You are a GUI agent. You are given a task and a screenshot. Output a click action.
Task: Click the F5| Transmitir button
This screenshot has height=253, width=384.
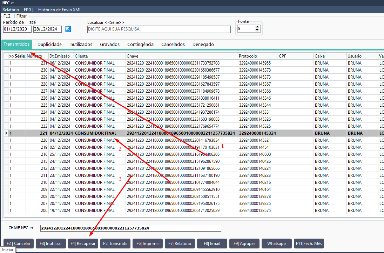pos(115,244)
